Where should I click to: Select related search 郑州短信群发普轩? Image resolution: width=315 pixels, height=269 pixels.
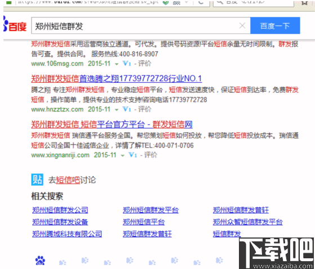click(241, 210)
